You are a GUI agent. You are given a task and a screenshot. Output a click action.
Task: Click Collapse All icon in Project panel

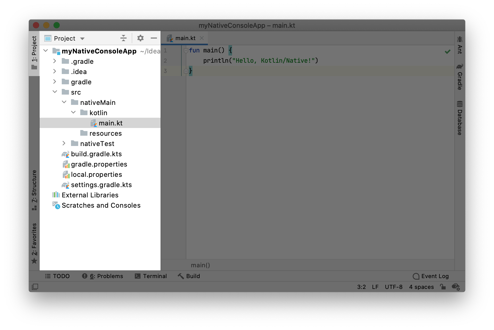pos(123,38)
